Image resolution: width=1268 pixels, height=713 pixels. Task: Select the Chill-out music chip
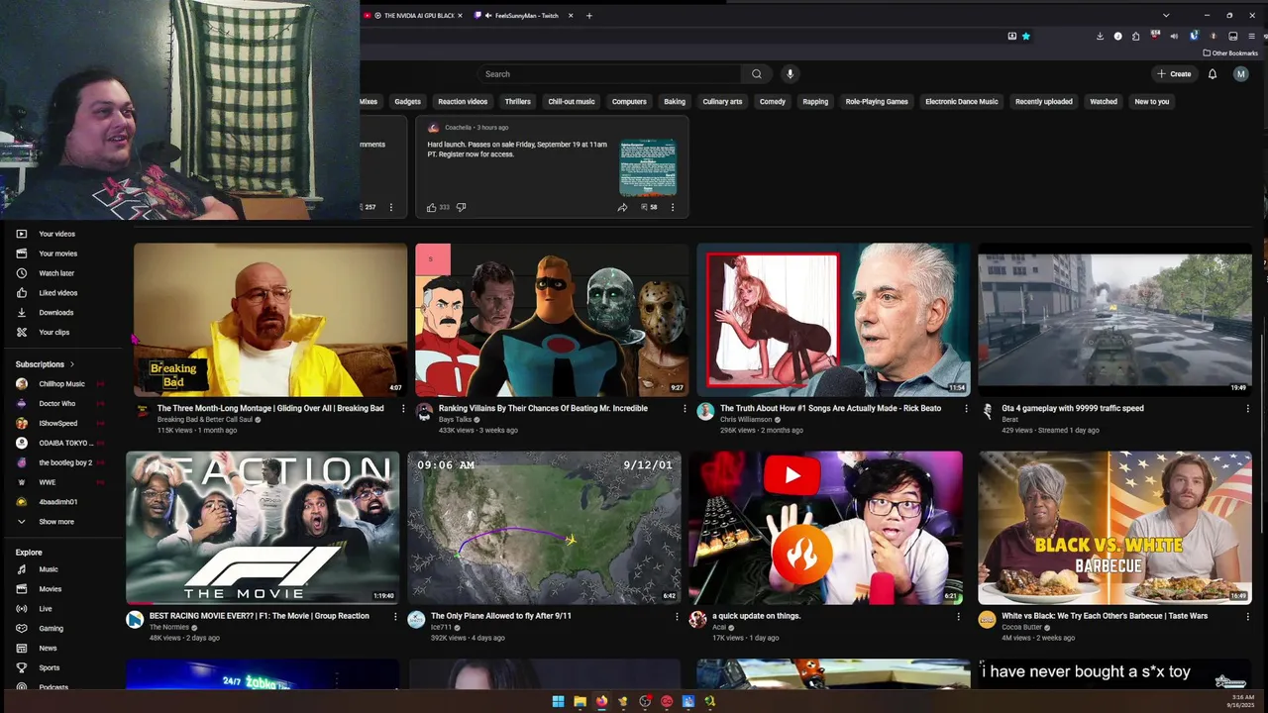point(572,102)
